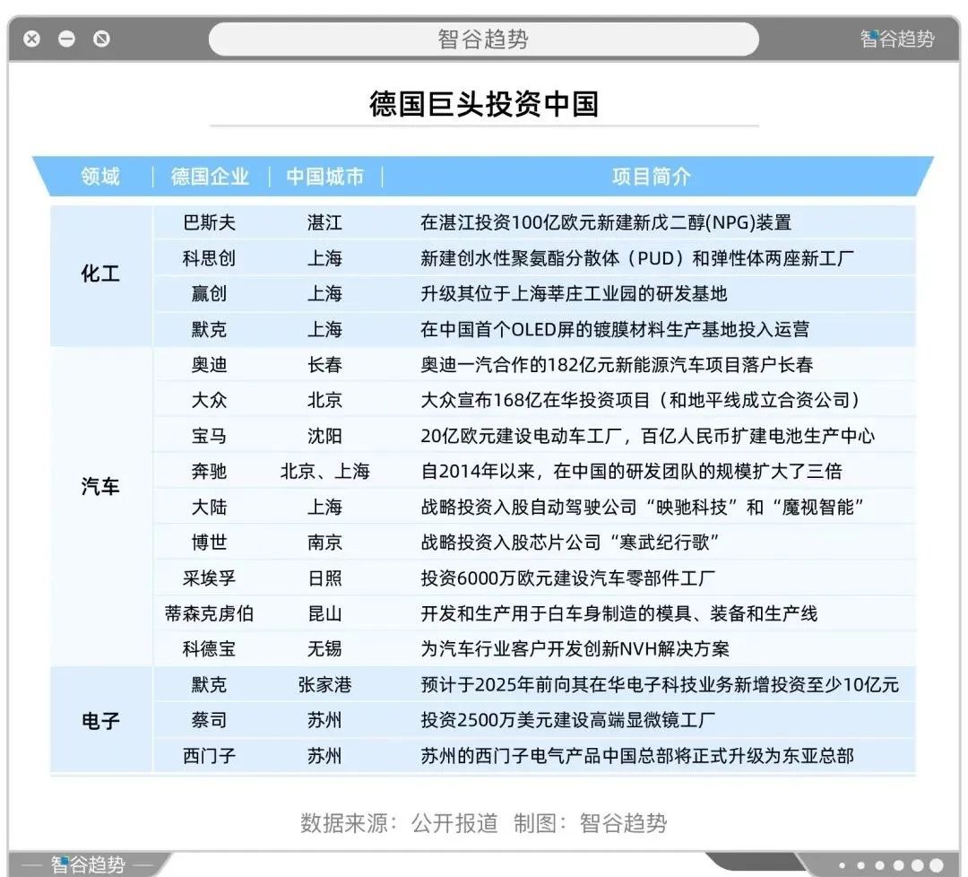Click the city cell 北京、上海

coord(324,472)
